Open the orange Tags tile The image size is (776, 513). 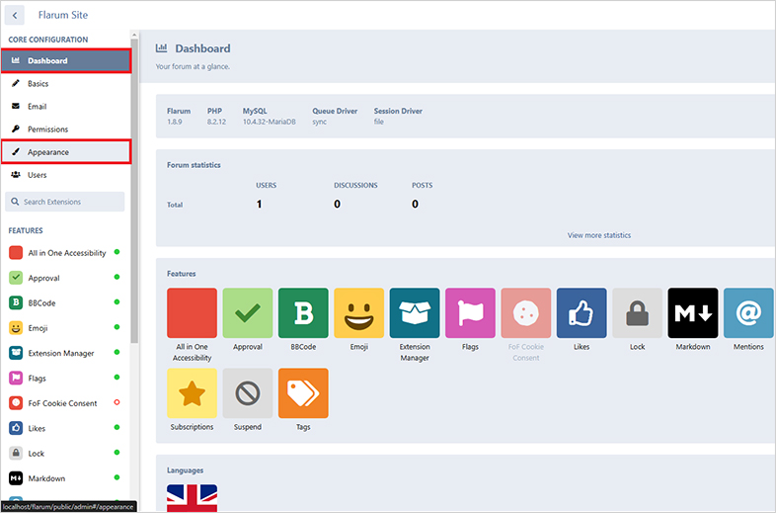(303, 393)
